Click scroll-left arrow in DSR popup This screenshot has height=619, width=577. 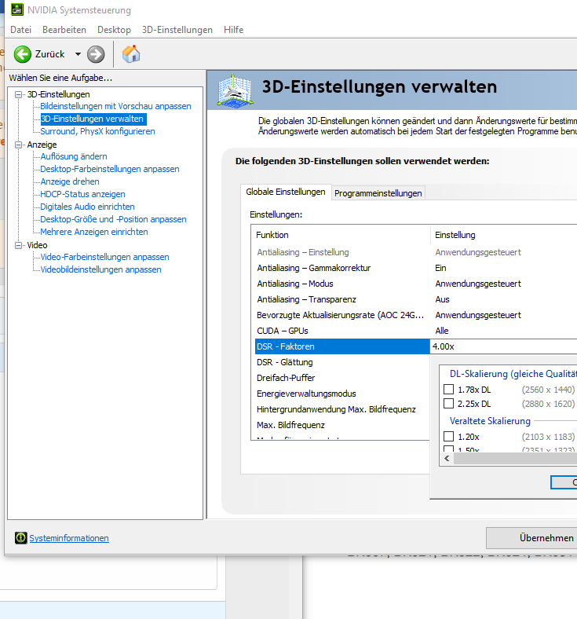click(447, 459)
